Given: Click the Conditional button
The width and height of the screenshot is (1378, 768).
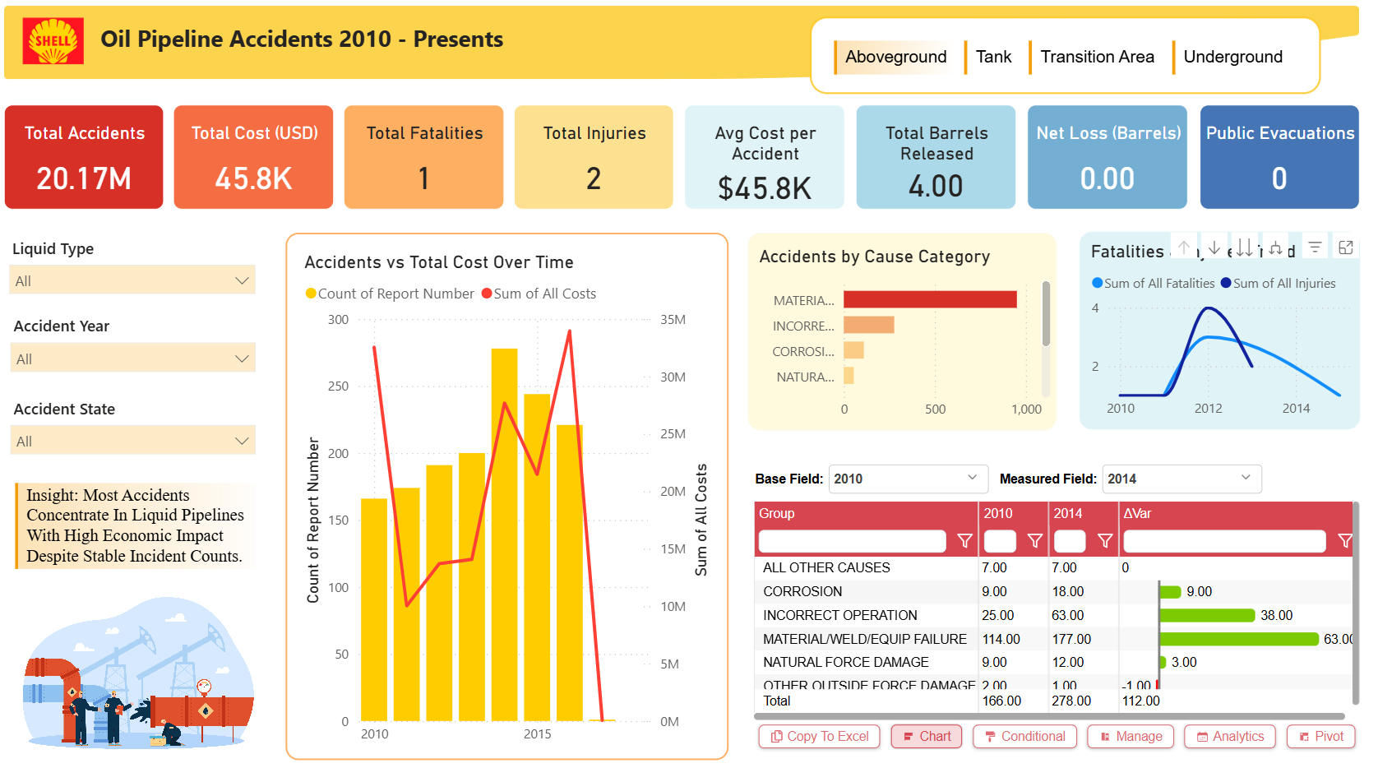Looking at the screenshot, I should [1024, 737].
